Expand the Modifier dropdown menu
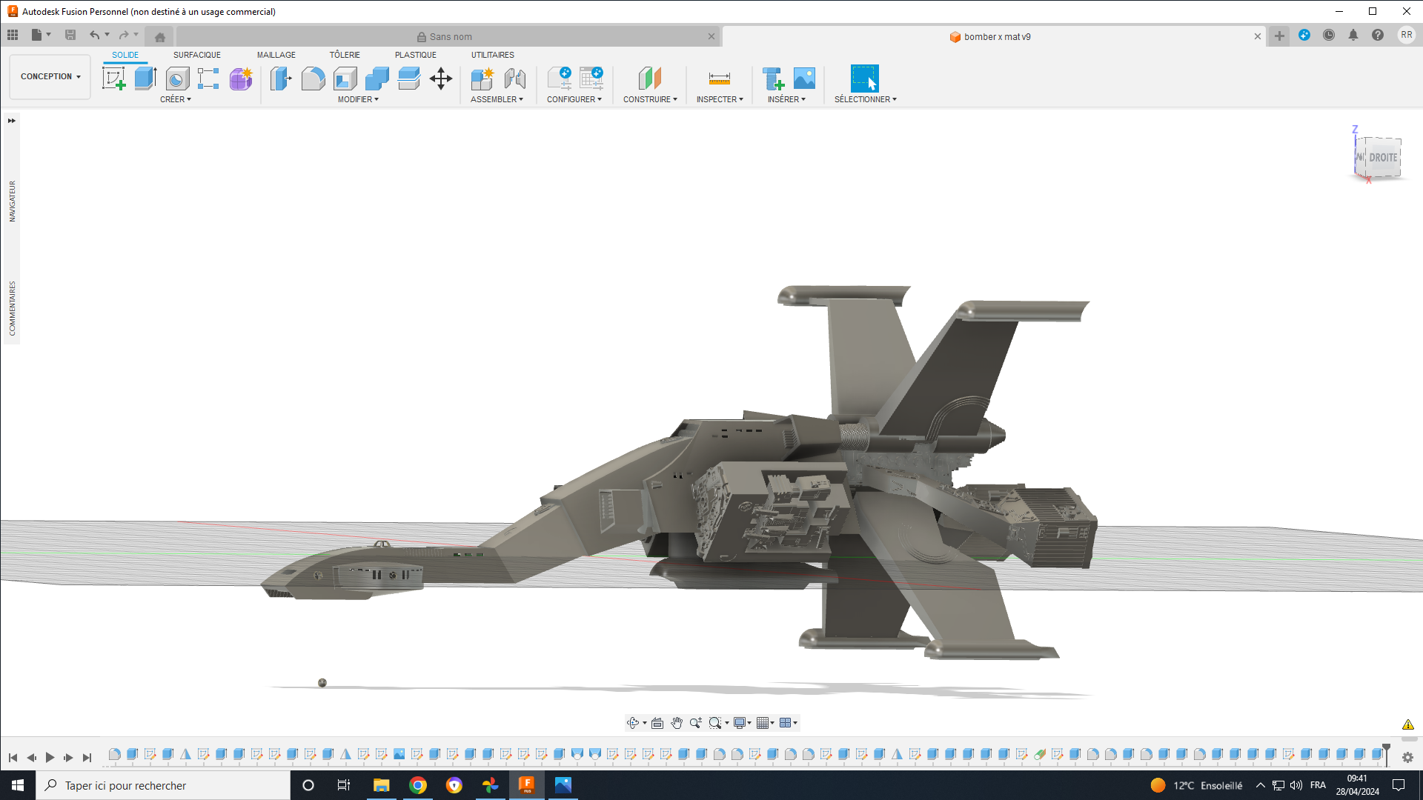The image size is (1423, 800). 358,99
